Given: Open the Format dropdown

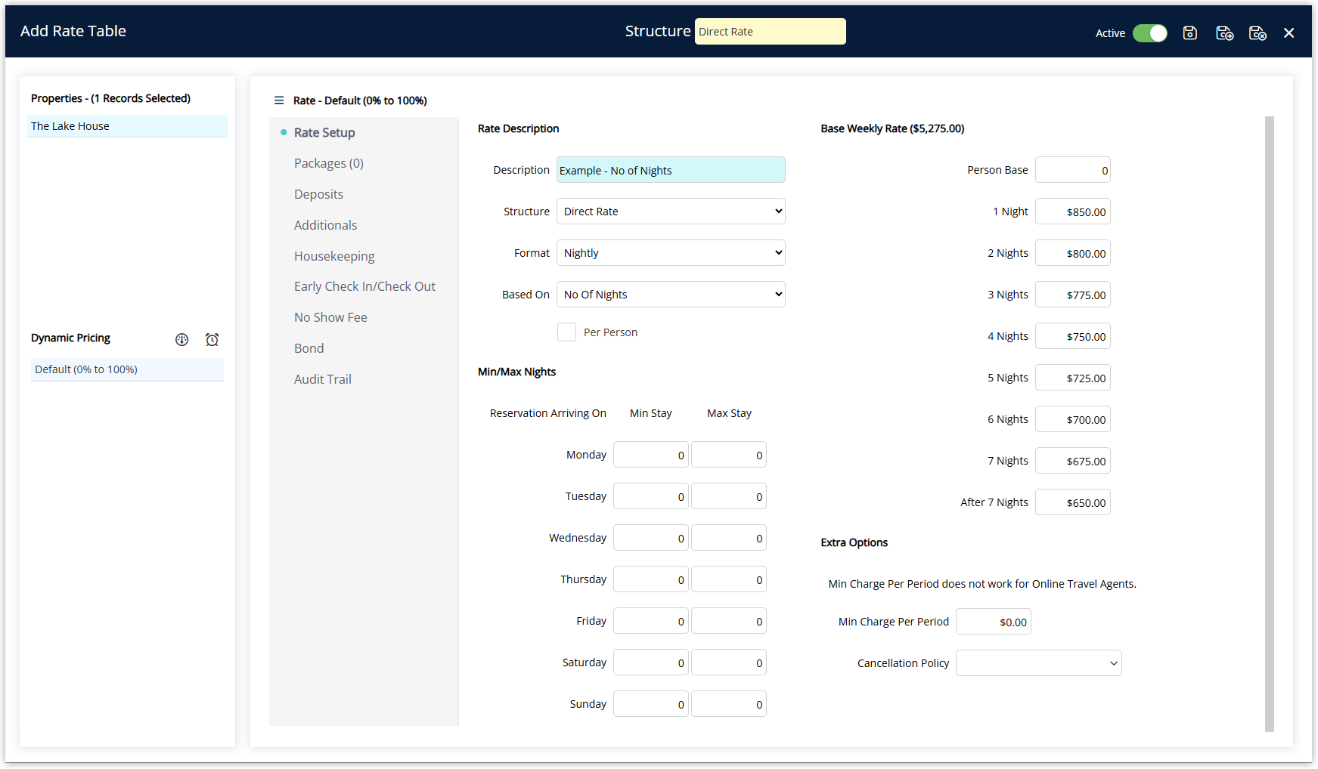Looking at the screenshot, I should pos(671,253).
